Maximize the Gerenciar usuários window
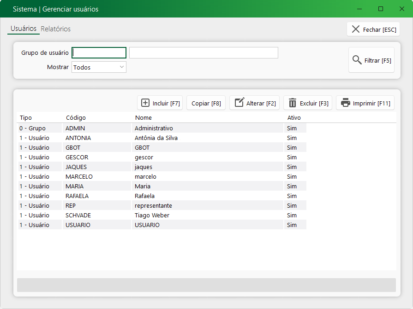Viewport: 413px width, 309px height. click(381, 9)
